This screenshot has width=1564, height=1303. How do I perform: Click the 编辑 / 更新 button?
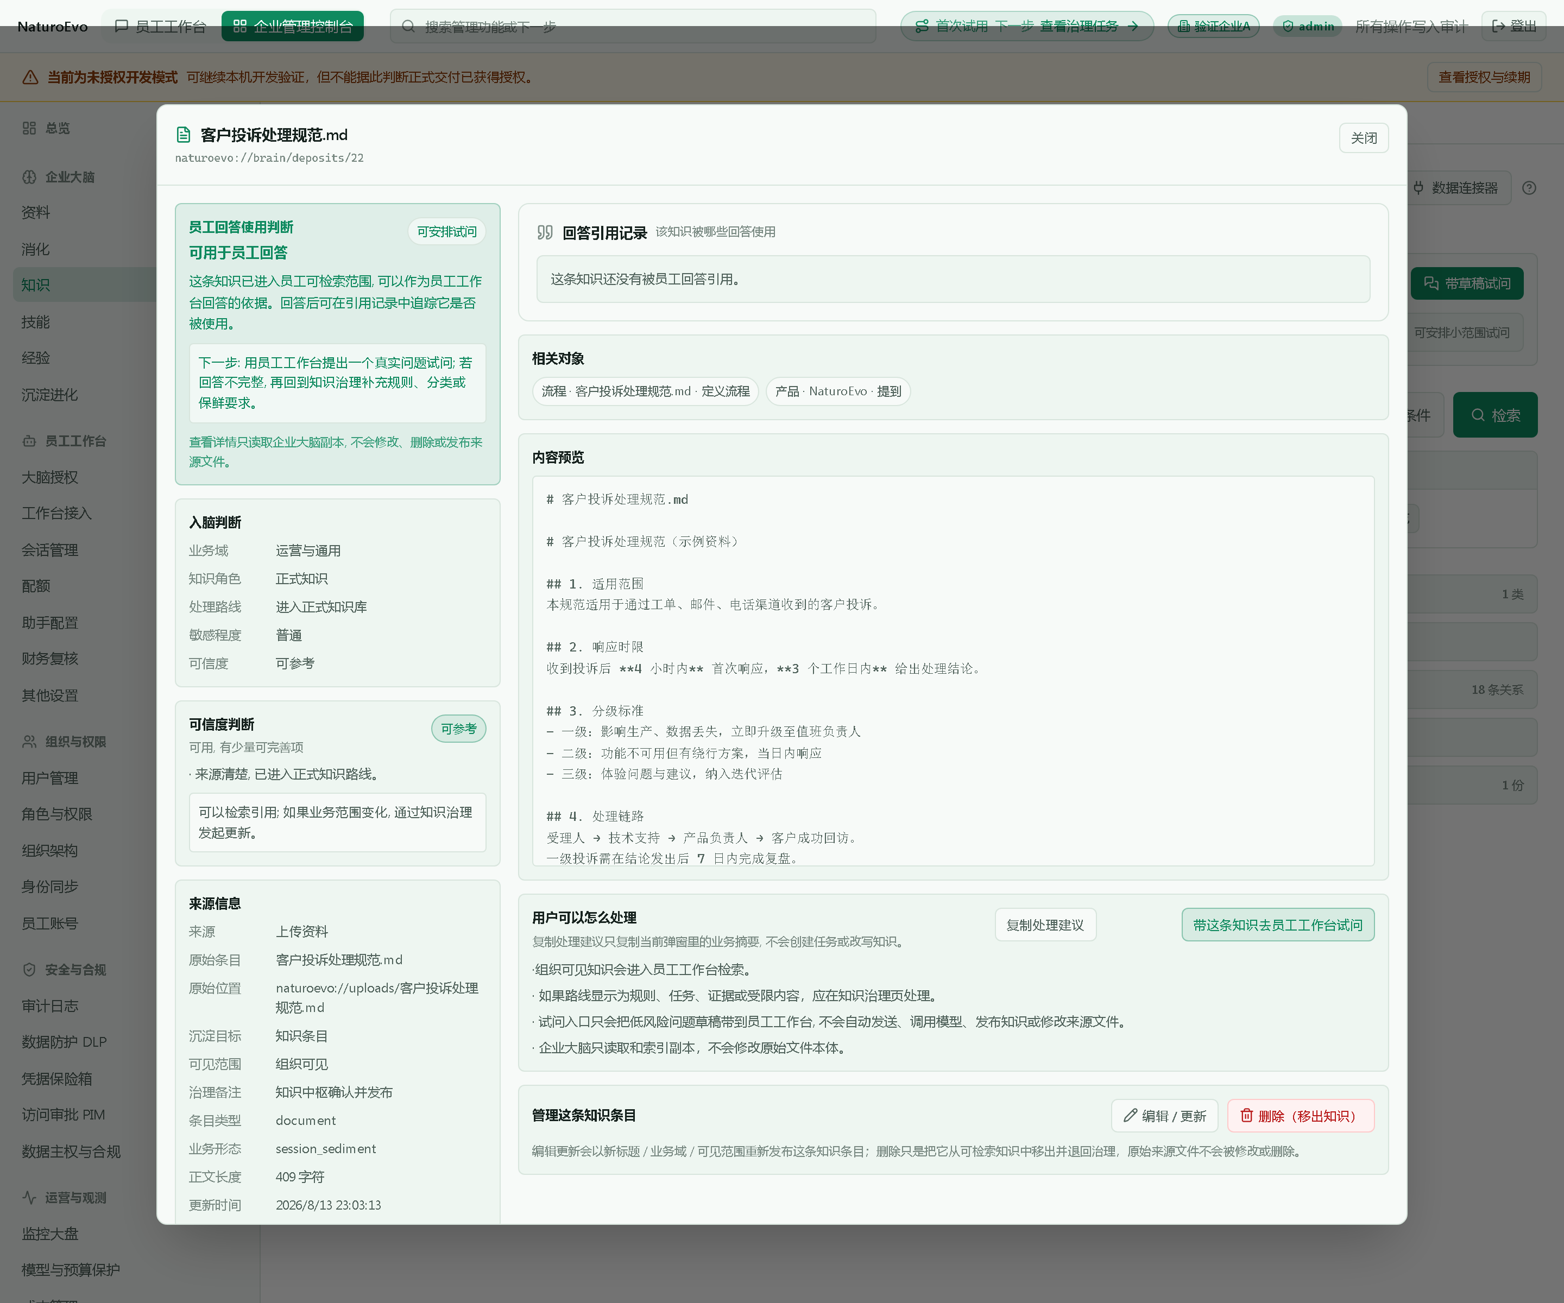pyautogui.click(x=1164, y=1115)
